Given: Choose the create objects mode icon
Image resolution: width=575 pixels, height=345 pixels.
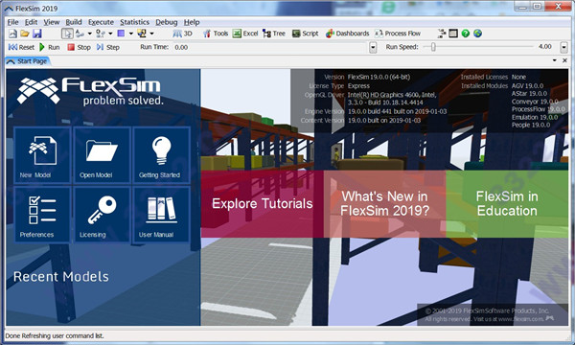Looking at the screenshot, I should pos(100,34).
